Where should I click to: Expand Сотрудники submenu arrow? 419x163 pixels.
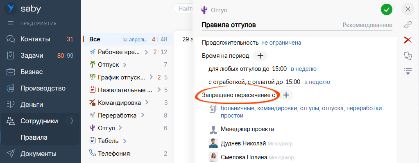pos(72,121)
